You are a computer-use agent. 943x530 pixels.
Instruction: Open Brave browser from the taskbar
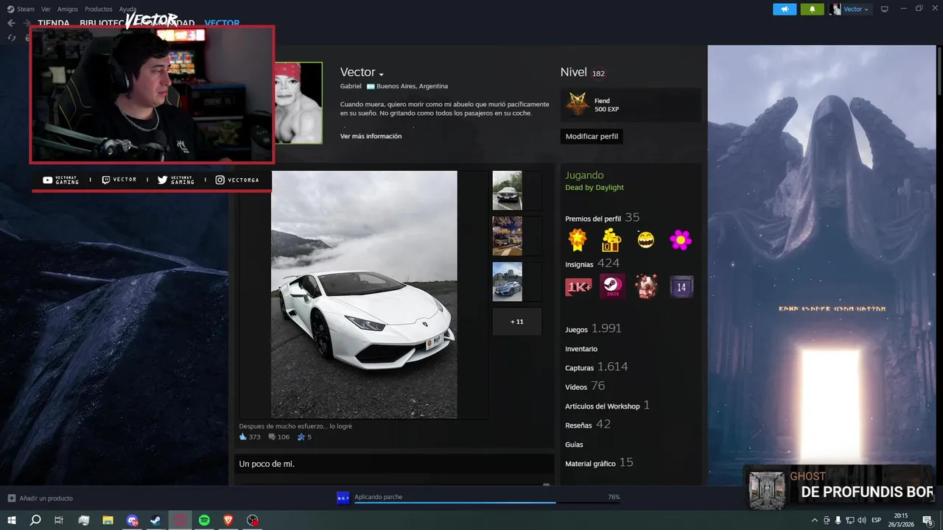point(228,520)
